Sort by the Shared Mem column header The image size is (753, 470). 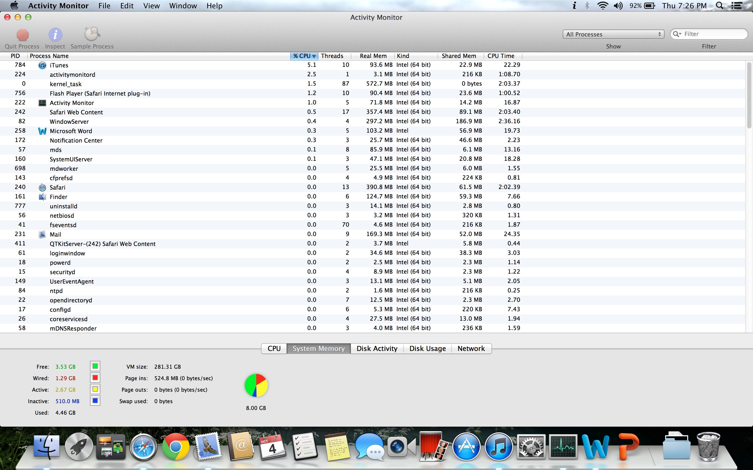[461, 56]
